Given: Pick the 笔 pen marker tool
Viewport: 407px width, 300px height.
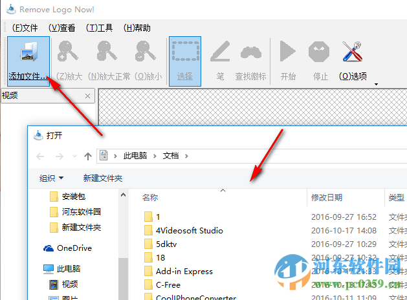Looking at the screenshot, I should click(x=220, y=61).
